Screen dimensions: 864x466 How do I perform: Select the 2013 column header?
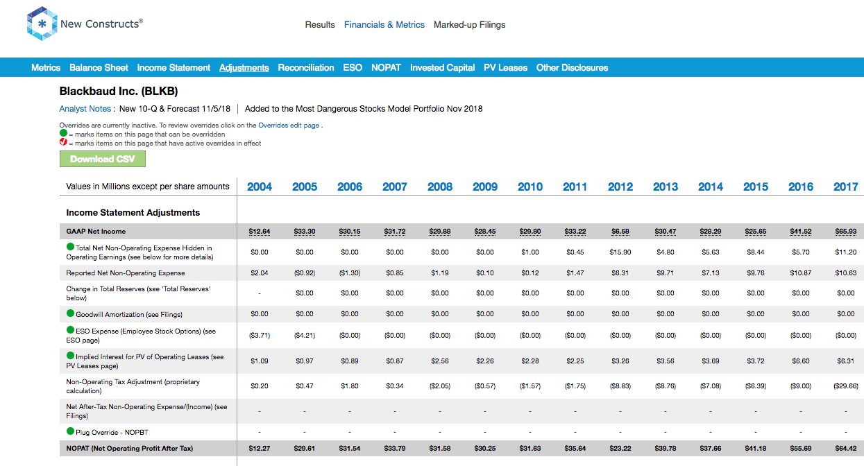[x=666, y=187]
